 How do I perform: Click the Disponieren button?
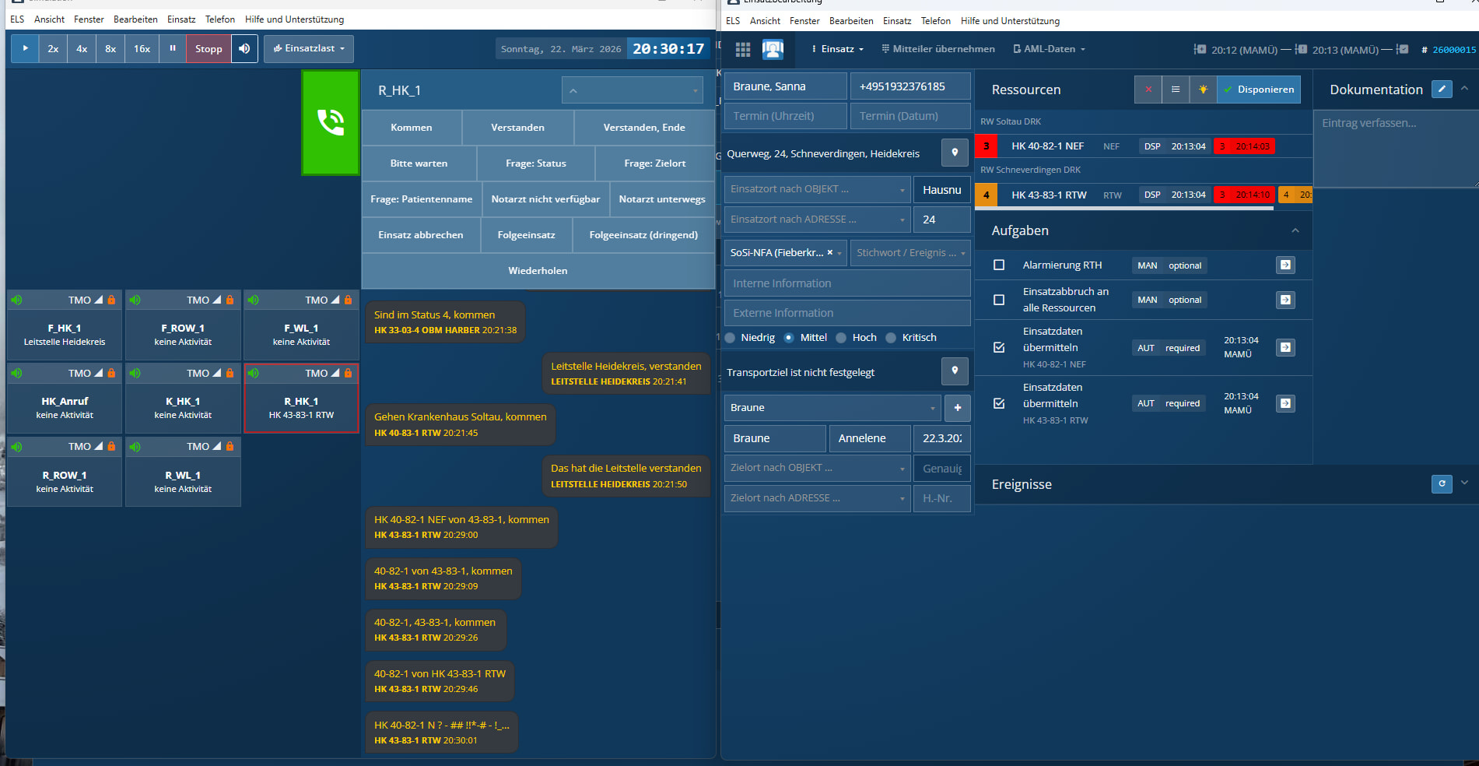pyautogui.click(x=1258, y=90)
